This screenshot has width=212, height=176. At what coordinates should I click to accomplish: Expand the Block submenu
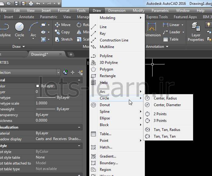pyautogui.click(x=117, y=125)
